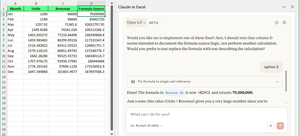Open the Accept all edits dropdown arrow
Screen dimensions: 299x136
click(161, 126)
